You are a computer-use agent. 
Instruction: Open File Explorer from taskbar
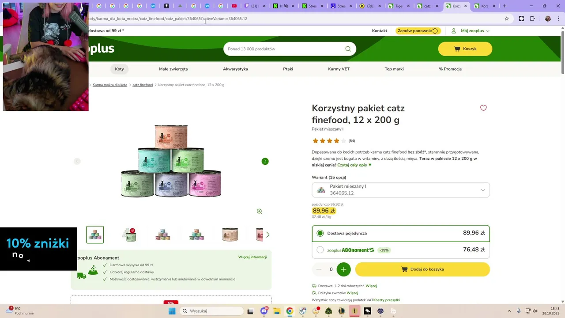point(277,311)
